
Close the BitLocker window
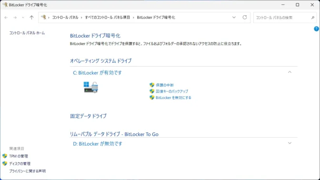pos(312,5)
